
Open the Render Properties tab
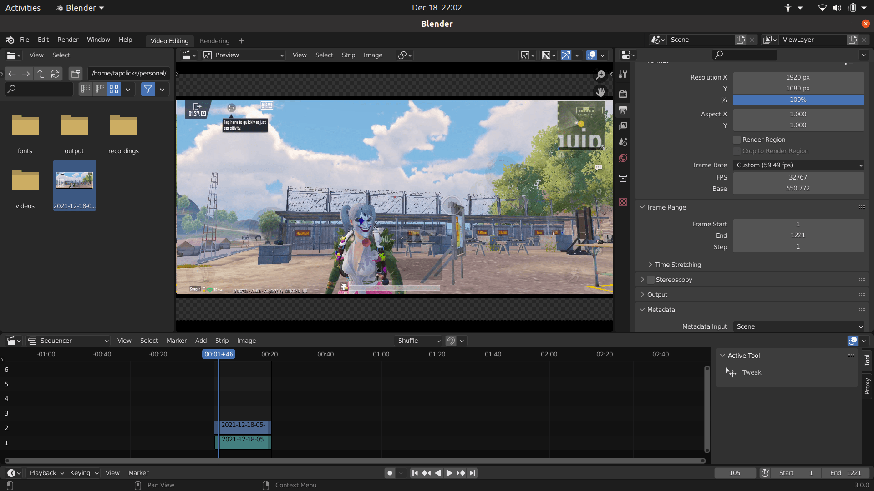click(623, 94)
